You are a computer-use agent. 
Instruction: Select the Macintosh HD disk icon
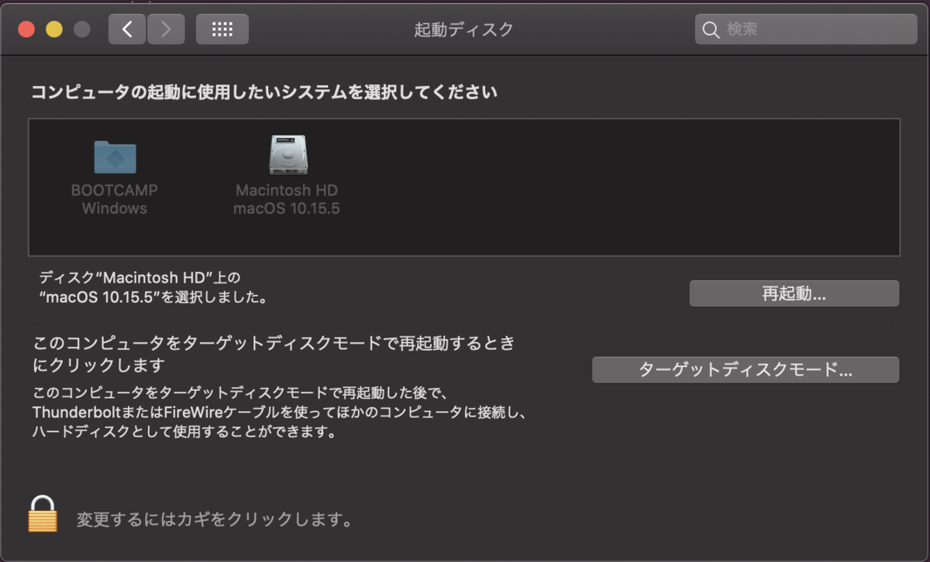pos(288,155)
